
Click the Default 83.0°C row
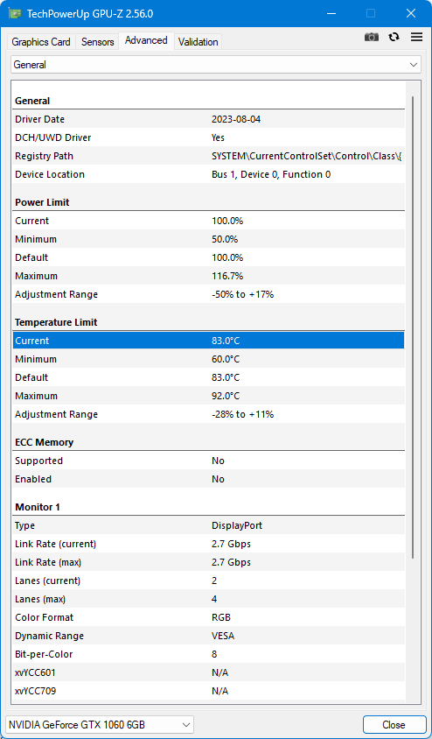(x=208, y=377)
